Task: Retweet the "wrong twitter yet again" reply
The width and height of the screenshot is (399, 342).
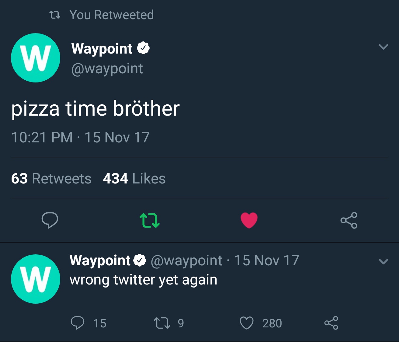Action: point(162,323)
